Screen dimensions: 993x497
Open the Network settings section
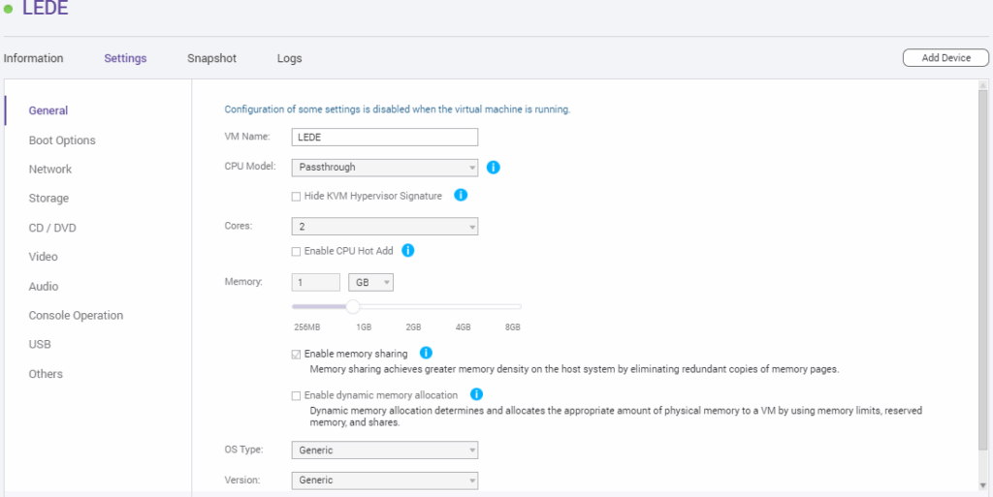(50, 170)
